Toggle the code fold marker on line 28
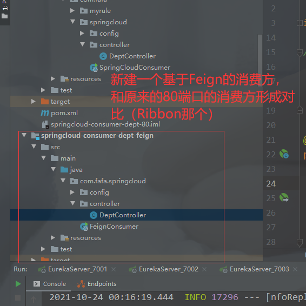This screenshot has width=306, height=306. (x=300, y=243)
